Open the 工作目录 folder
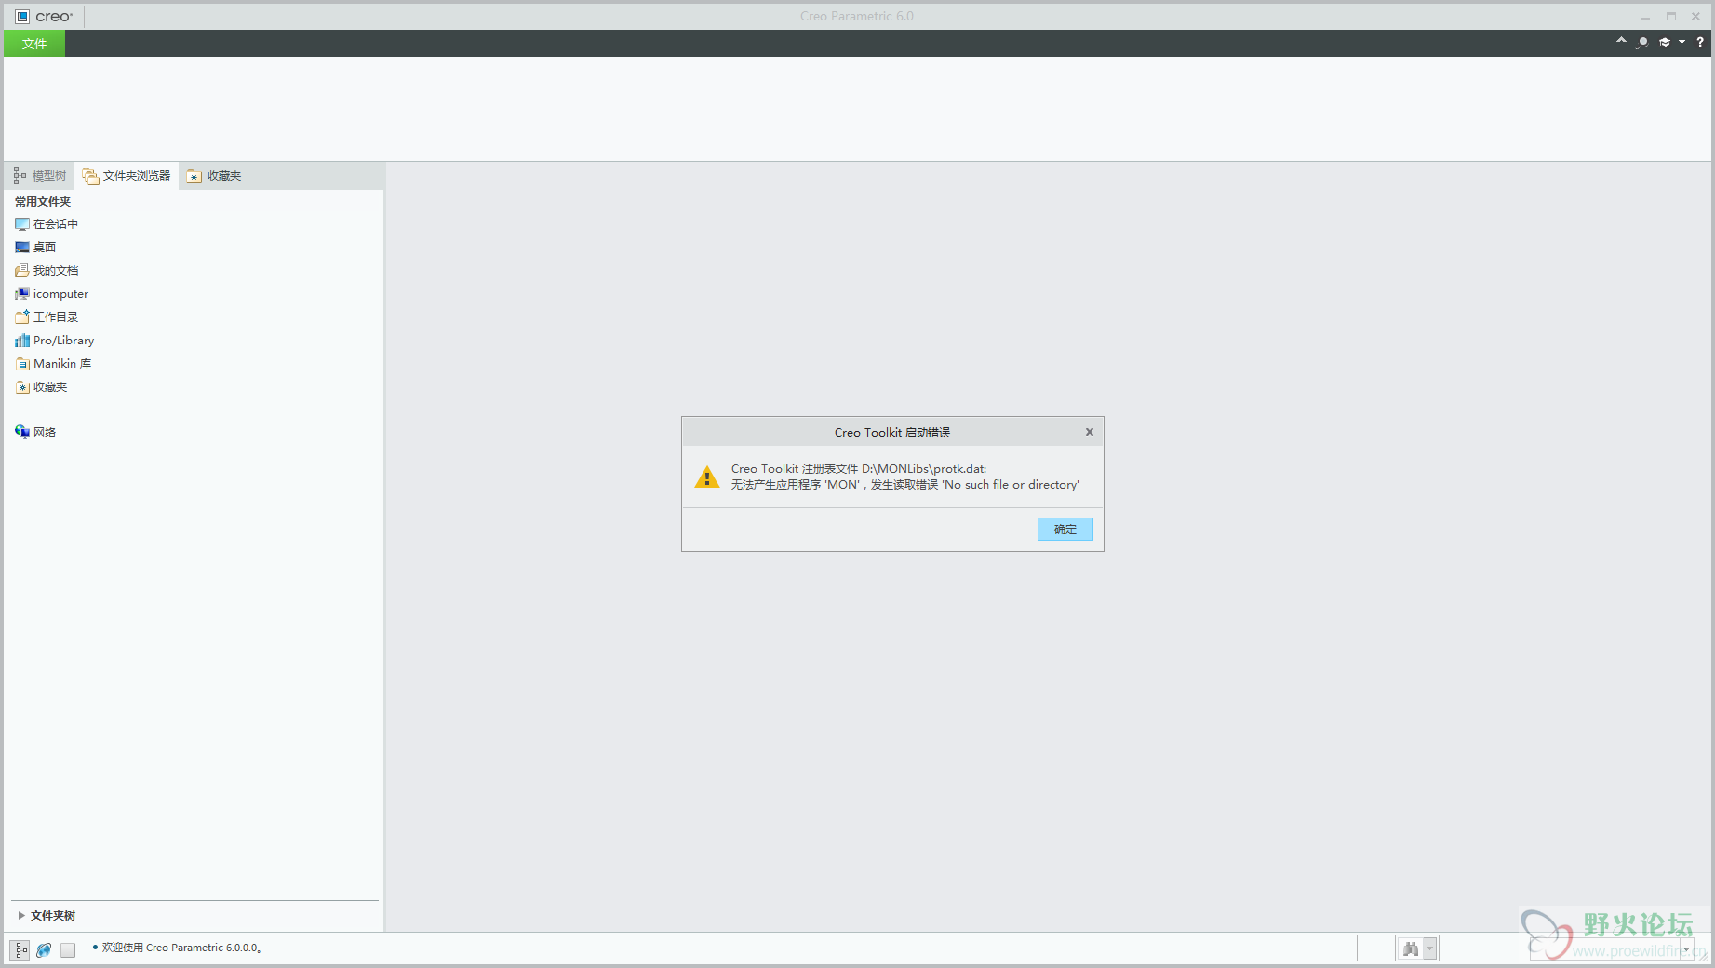1715x968 pixels. coord(47,317)
